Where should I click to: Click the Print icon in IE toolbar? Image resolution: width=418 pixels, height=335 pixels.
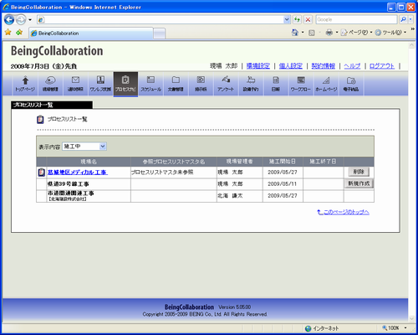pyautogui.click(x=329, y=33)
